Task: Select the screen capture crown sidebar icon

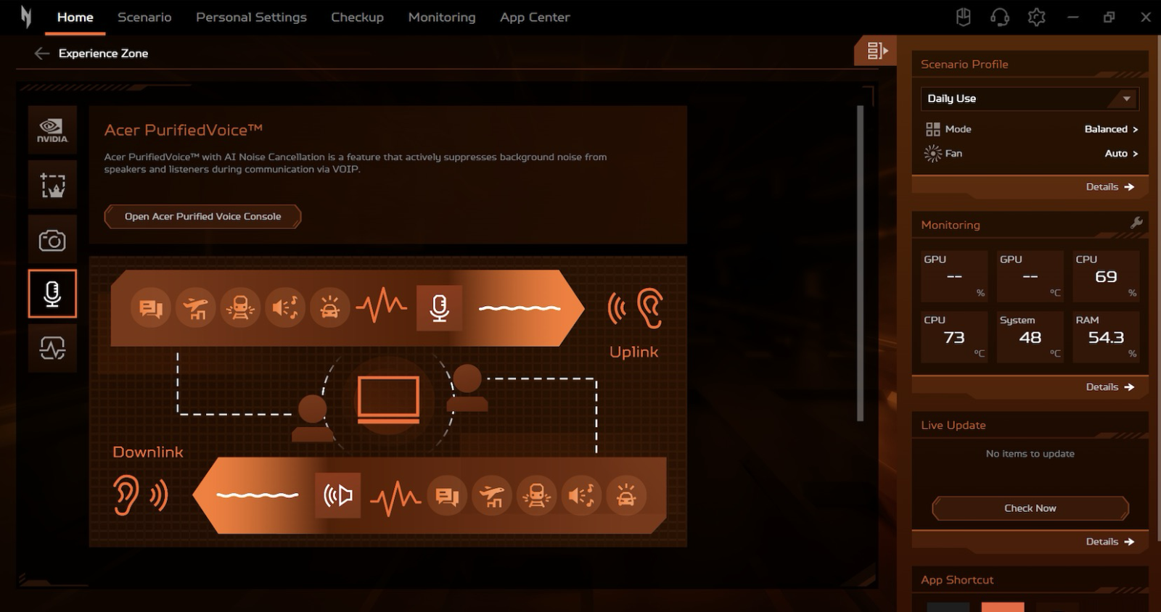Action: point(52,185)
